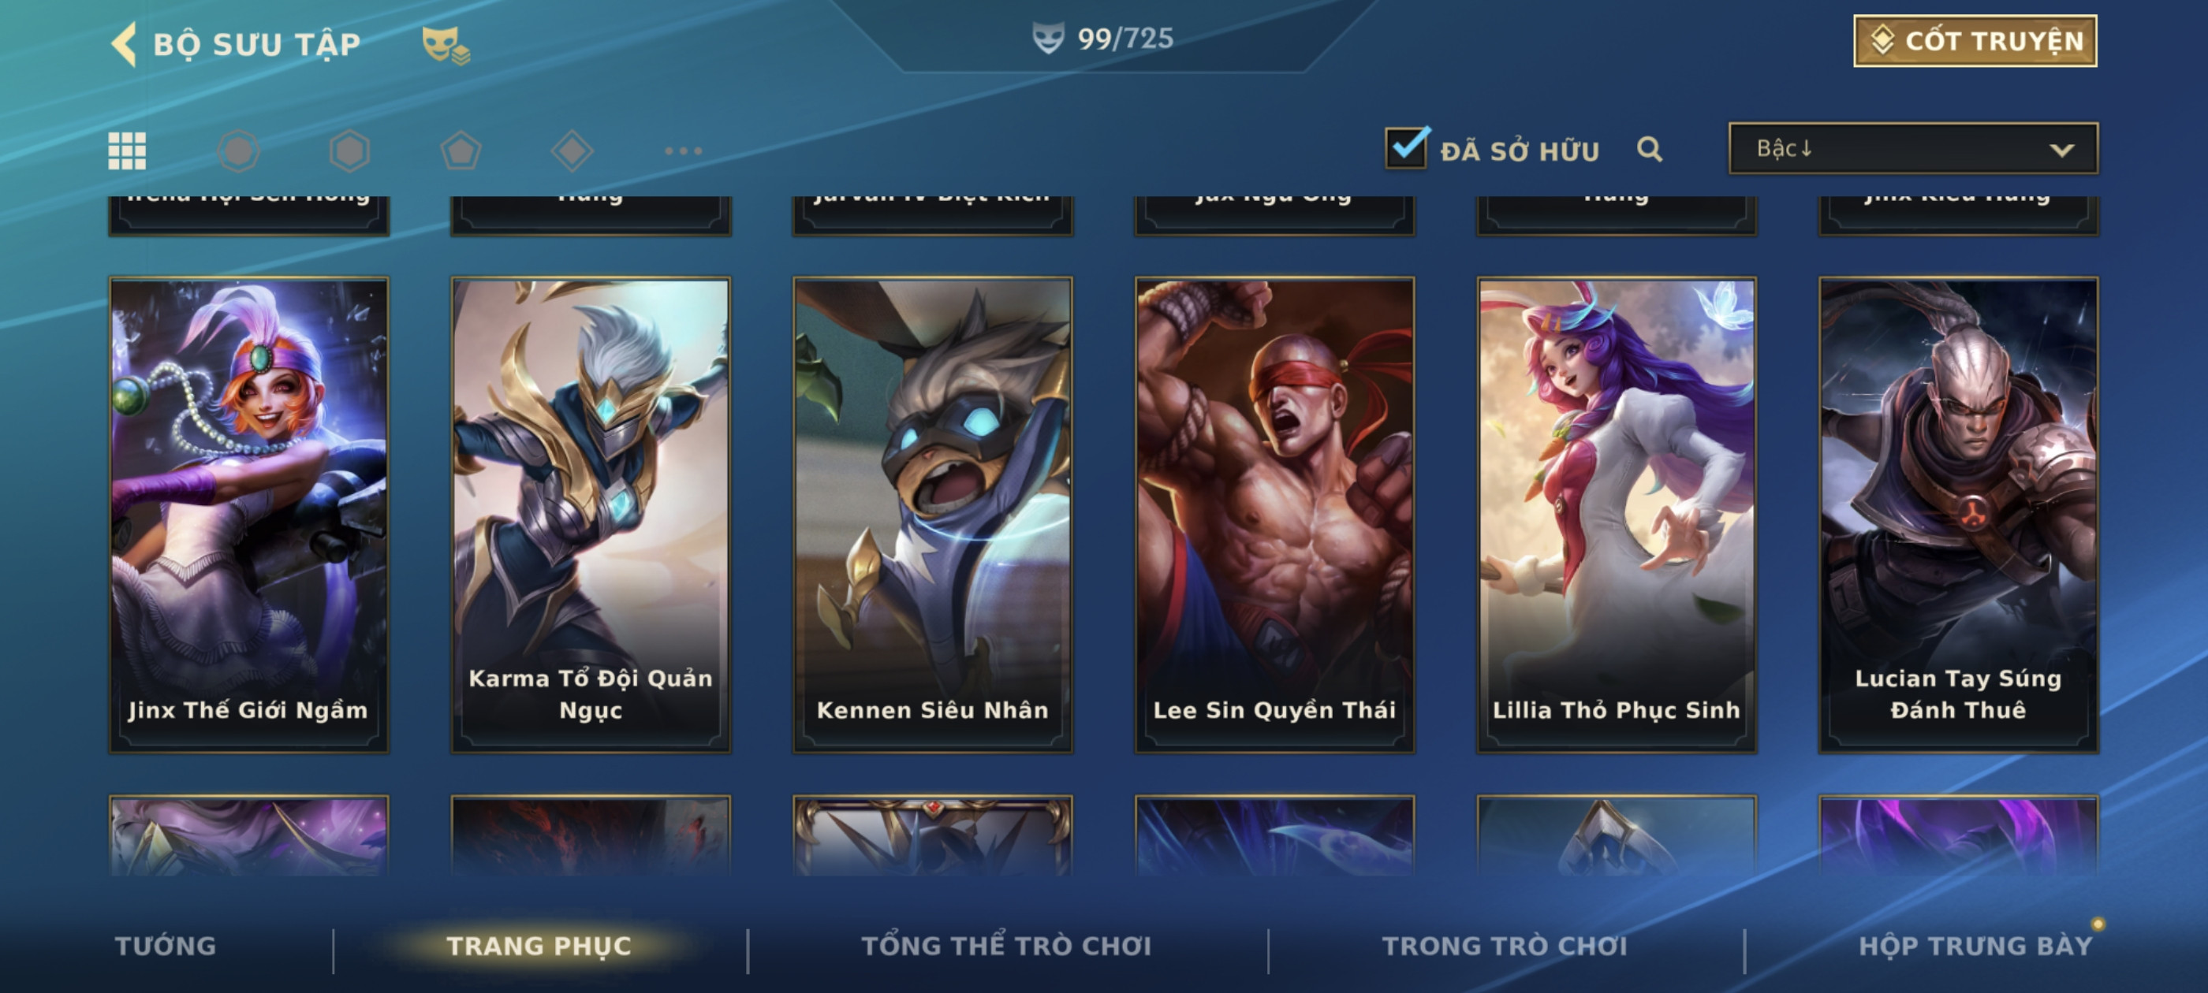The width and height of the screenshot is (2208, 993).
Task: Uncheck the Đã Sở Hữu owned checkbox
Action: pyautogui.click(x=1406, y=147)
